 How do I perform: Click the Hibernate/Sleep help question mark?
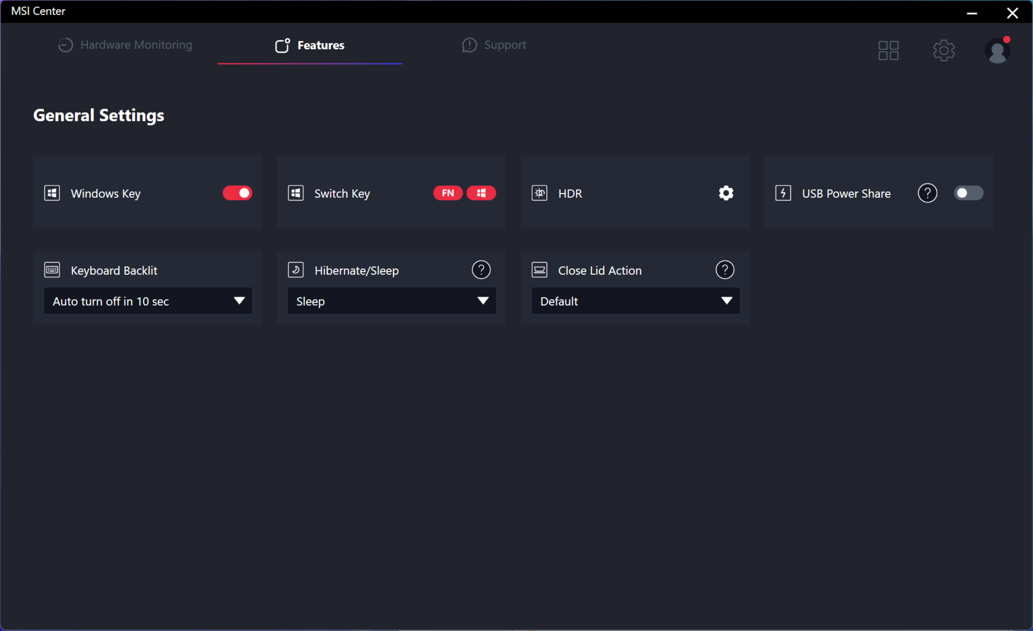click(x=481, y=270)
